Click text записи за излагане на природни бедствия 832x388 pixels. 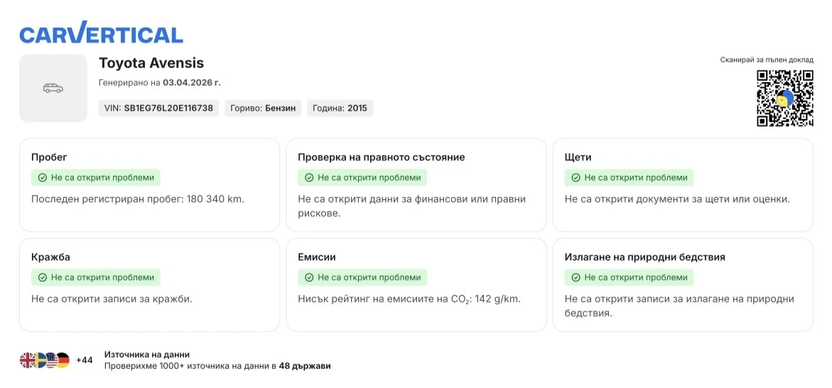click(679, 306)
